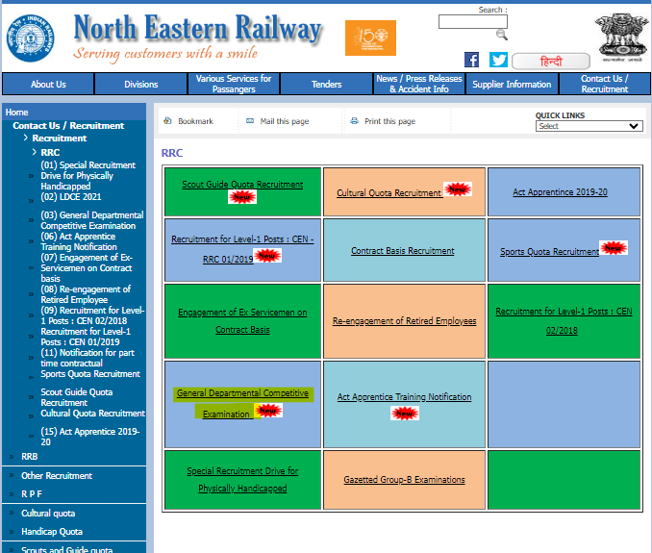The width and height of the screenshot is (652, 553).
Task: Open the Tenders menu
Action: 326,84
